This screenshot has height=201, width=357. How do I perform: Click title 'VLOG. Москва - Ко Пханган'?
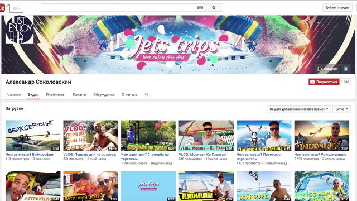click(202, 155)
